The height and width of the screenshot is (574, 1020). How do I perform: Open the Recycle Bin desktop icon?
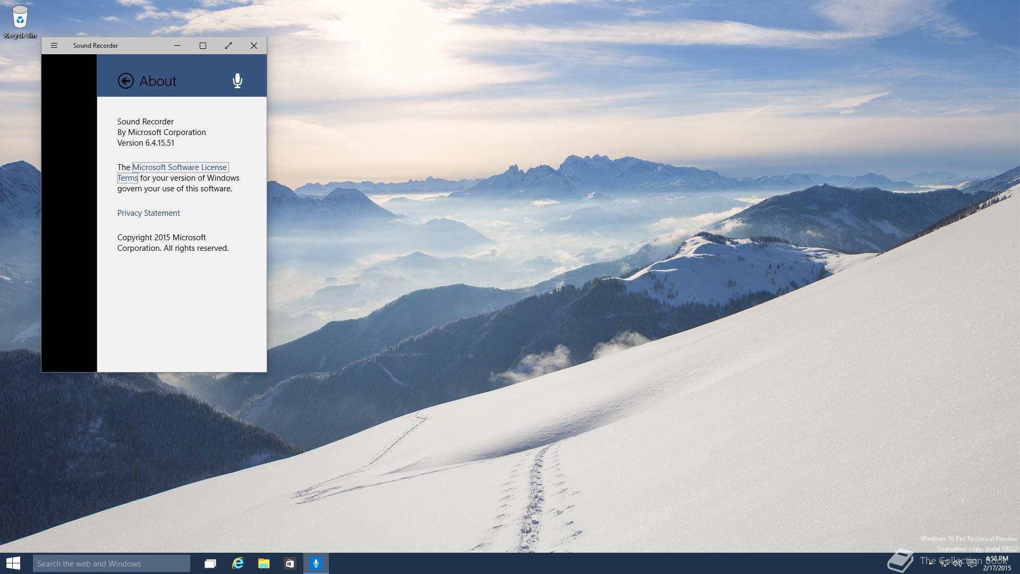coord(20,22)
